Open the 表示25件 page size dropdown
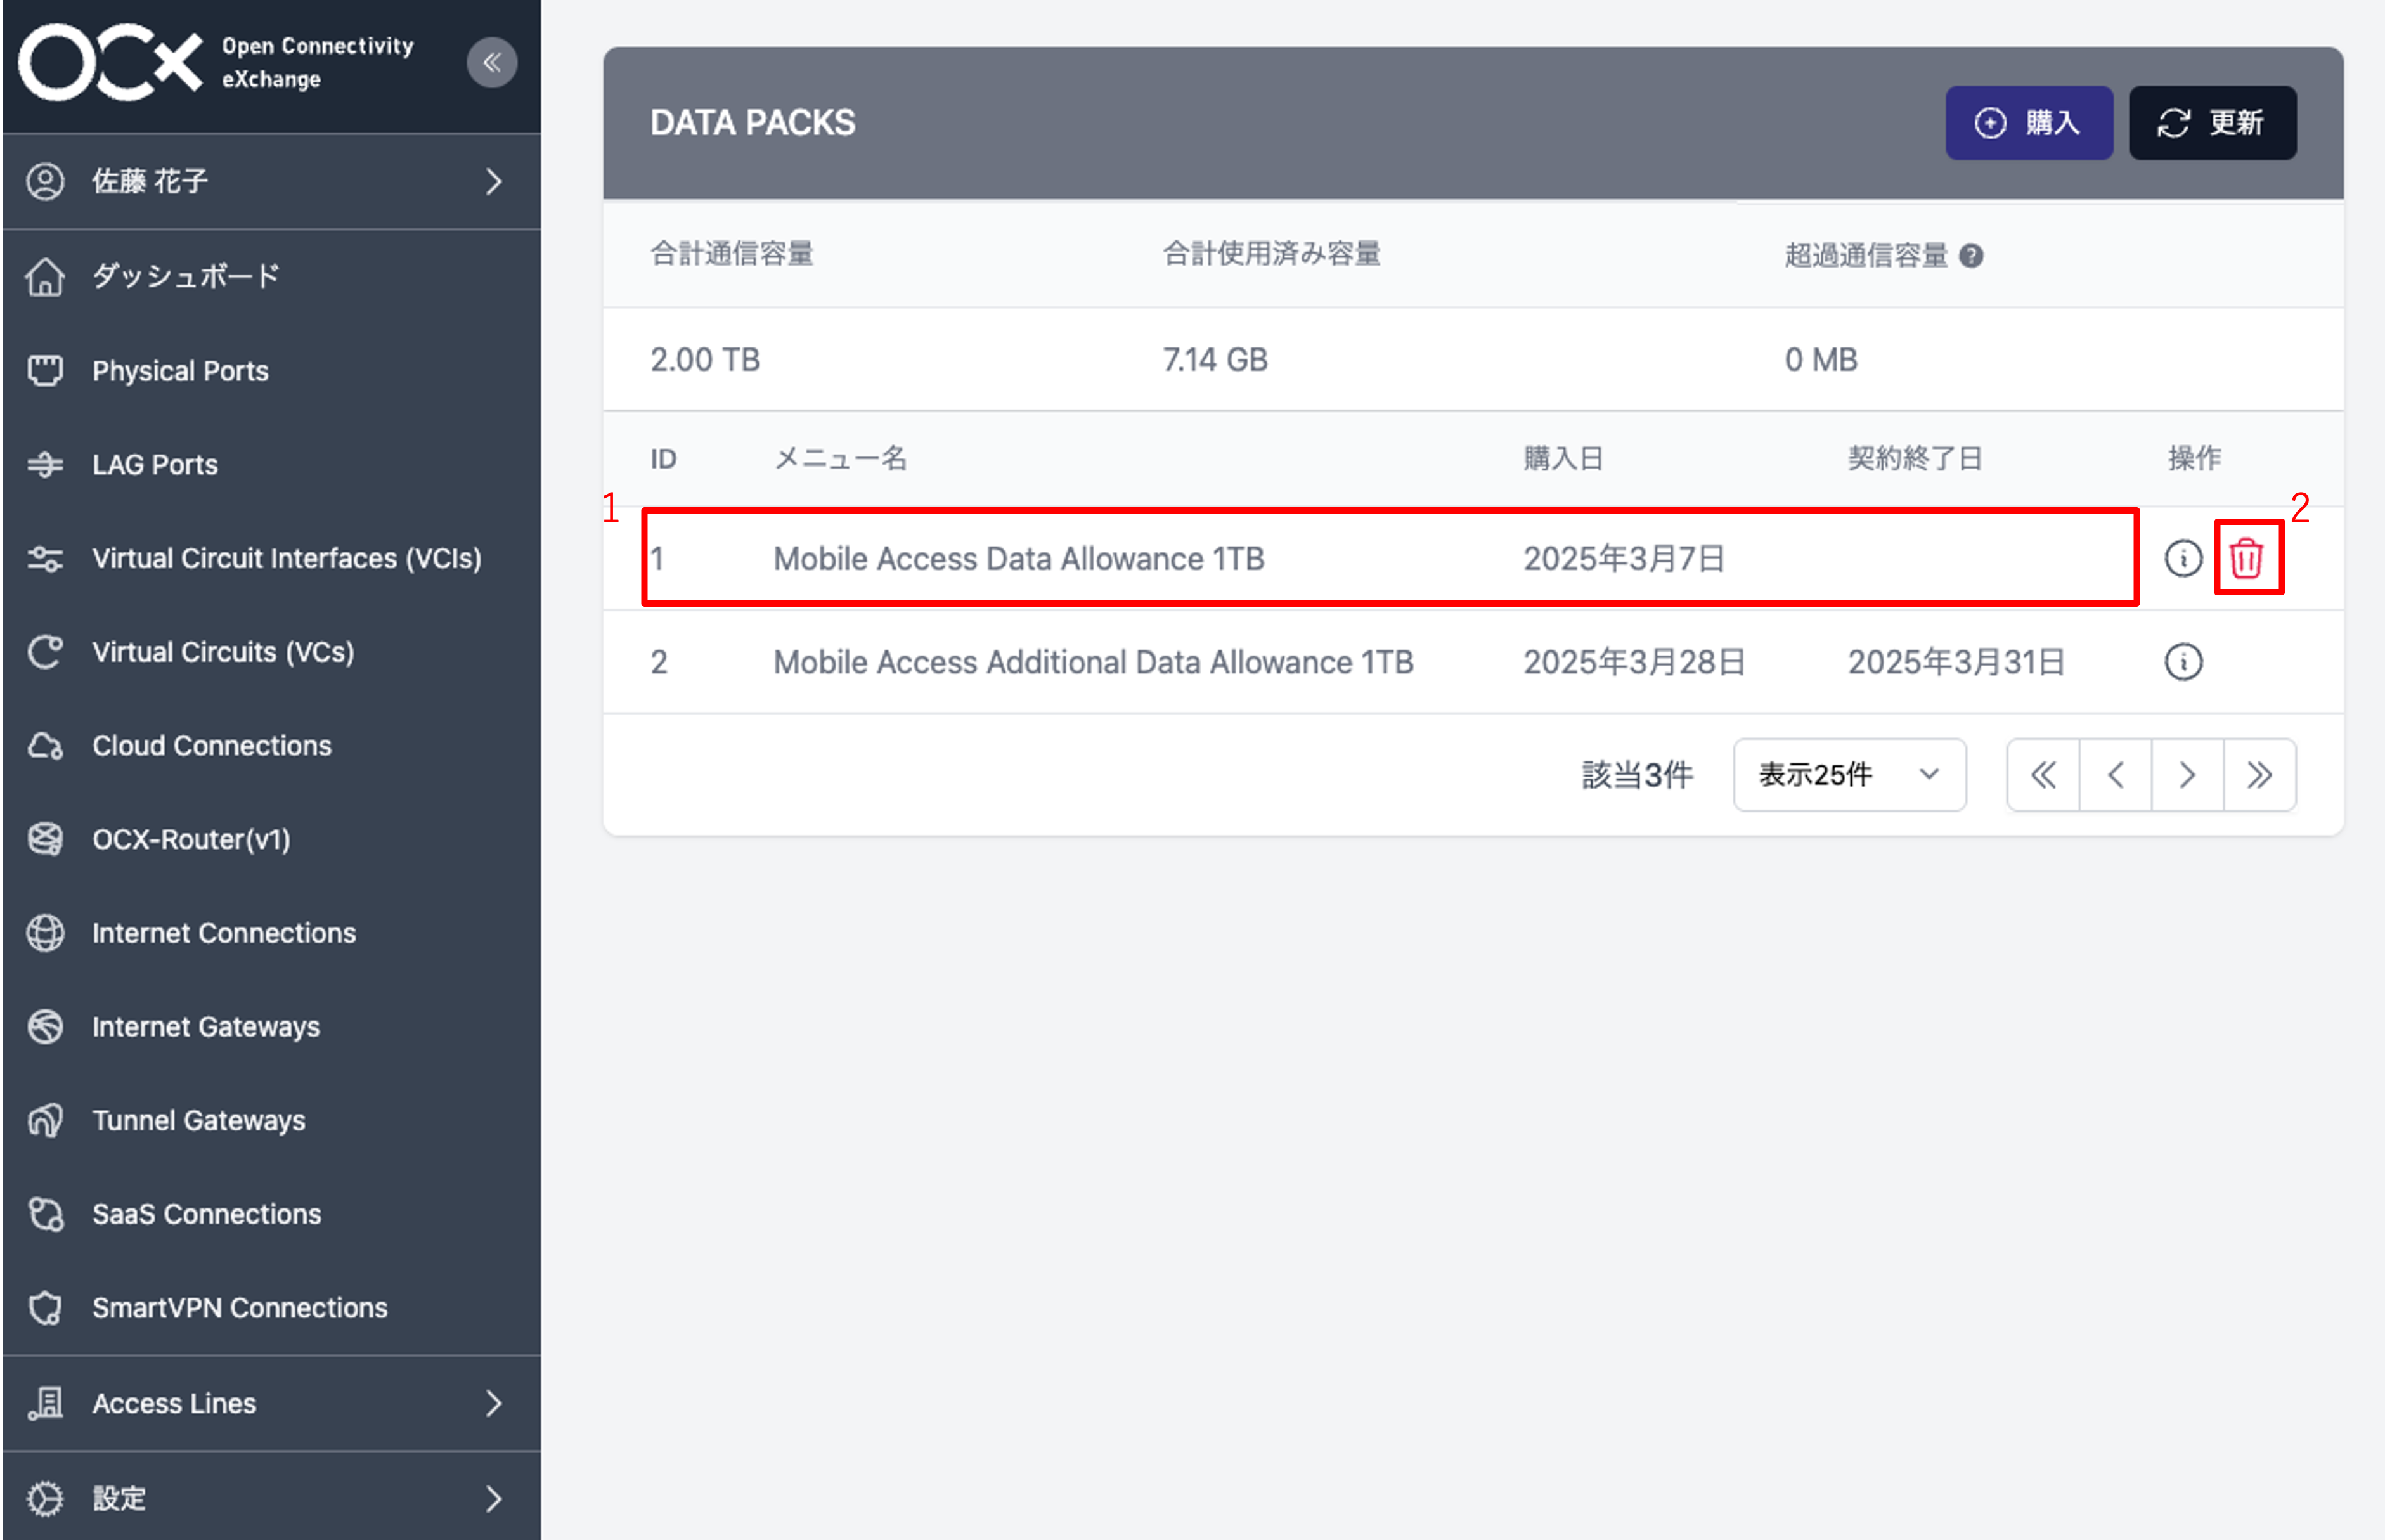 (x=1849, y=774)
